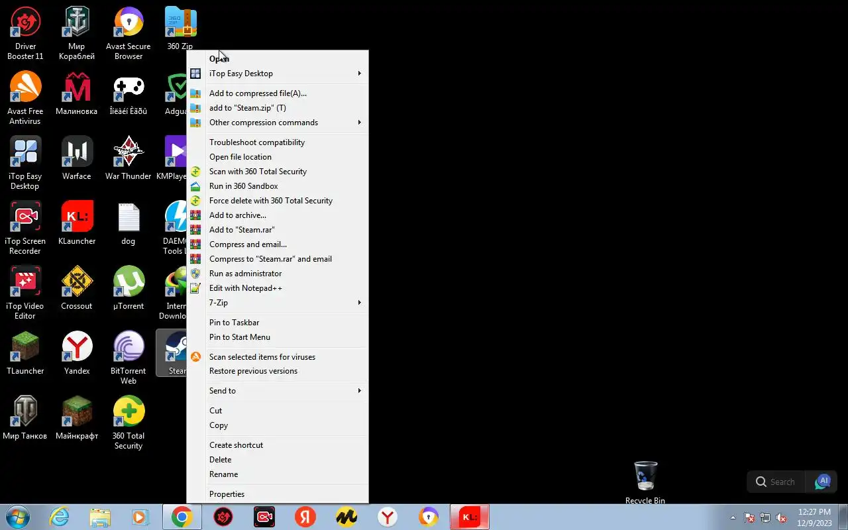This screenshot has height=530, width=848.
Task: Click the red KLauncher taskbar button
Action: (470, 517)
